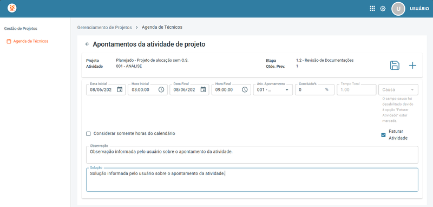Open clock picker for Hora Inicial
This screenshot has width=433, height=207.
point(161,89)
